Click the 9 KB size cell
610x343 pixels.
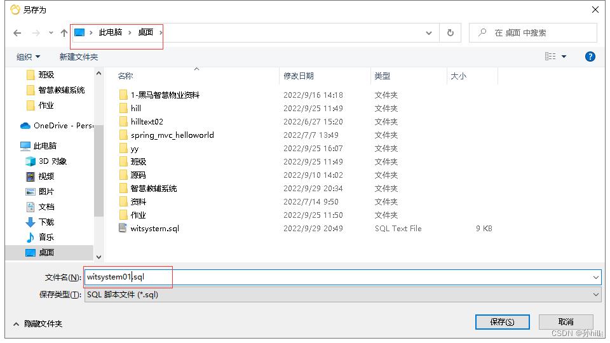484,229
